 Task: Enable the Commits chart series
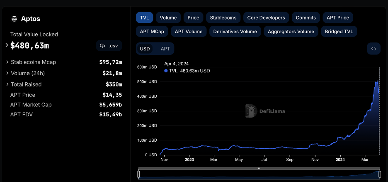coord(306,17)
